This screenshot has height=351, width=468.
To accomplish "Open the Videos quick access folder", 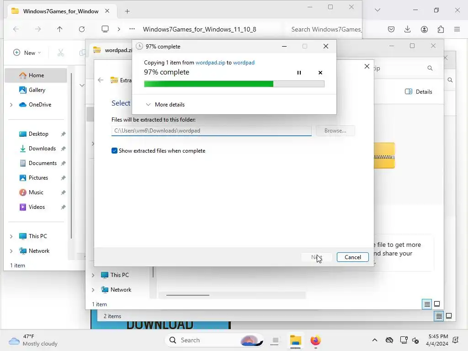I will tap(37, 207).
